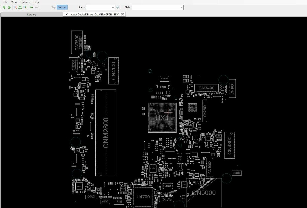Click the zoom in magnifier icon
The image size is (307, 208).
point(25,7)
